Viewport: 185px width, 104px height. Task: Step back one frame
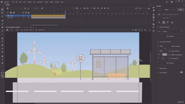(x=102, y=8)
